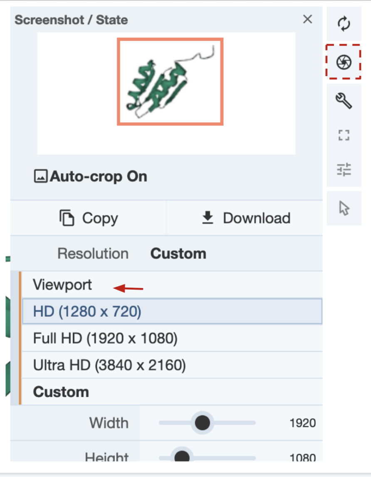Select the arrow cursor selection mode icon
Viewport: 371px width, 477px height.
344,208
